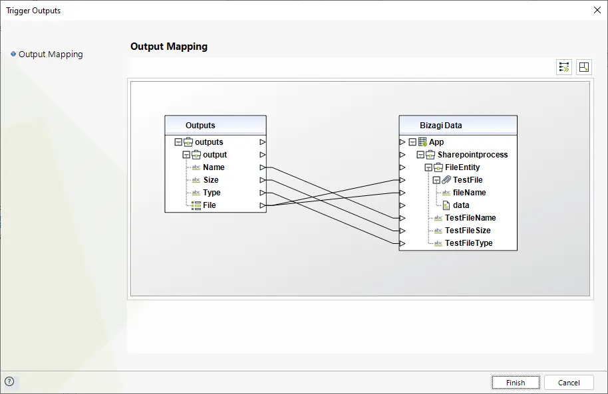Click the abc icon beside Name
Screen dimensions: 608x394
coord(196,167)
